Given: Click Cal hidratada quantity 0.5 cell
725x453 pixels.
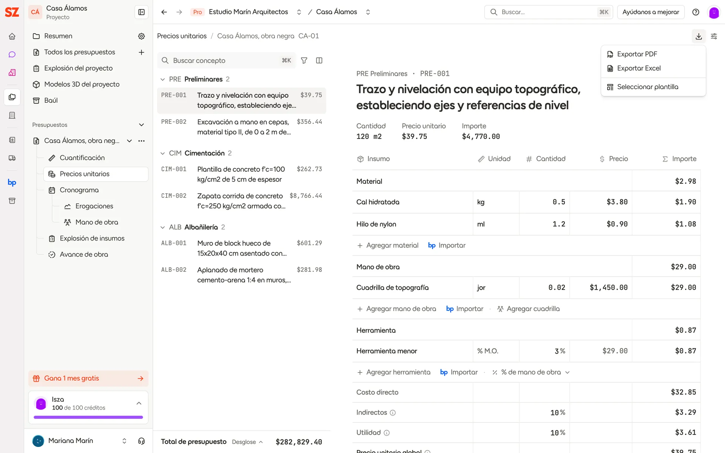Looking at the screenshot, I should [544, 202].
